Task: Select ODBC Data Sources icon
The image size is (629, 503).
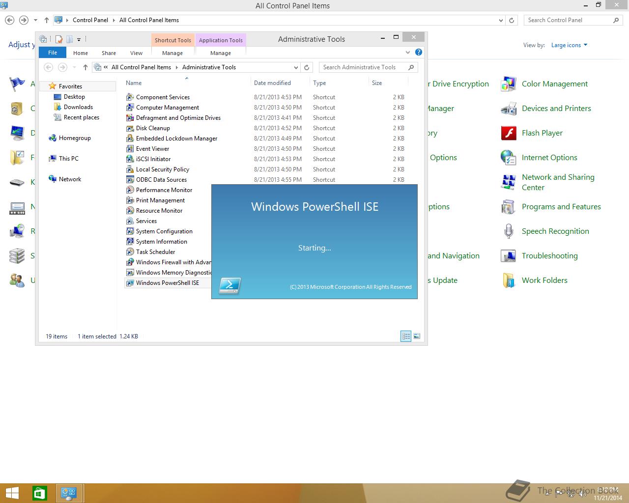Action: (x=130, y=180)
